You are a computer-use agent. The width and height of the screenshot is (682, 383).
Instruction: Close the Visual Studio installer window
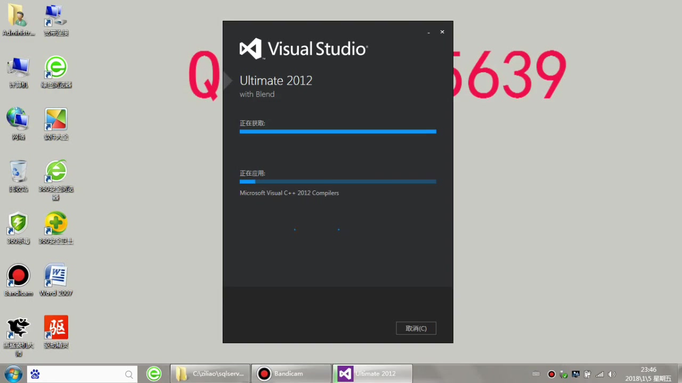(442, 32)
